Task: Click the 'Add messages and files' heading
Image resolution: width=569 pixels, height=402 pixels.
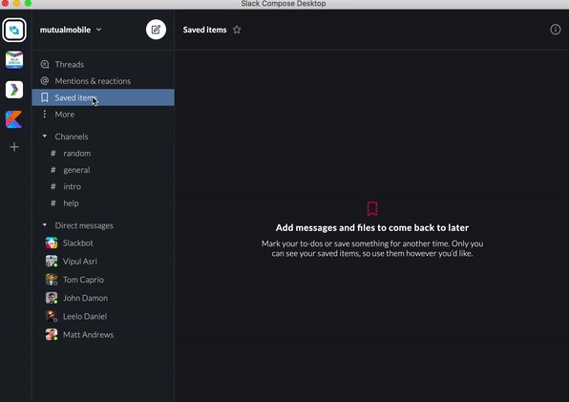Action: 372,228
